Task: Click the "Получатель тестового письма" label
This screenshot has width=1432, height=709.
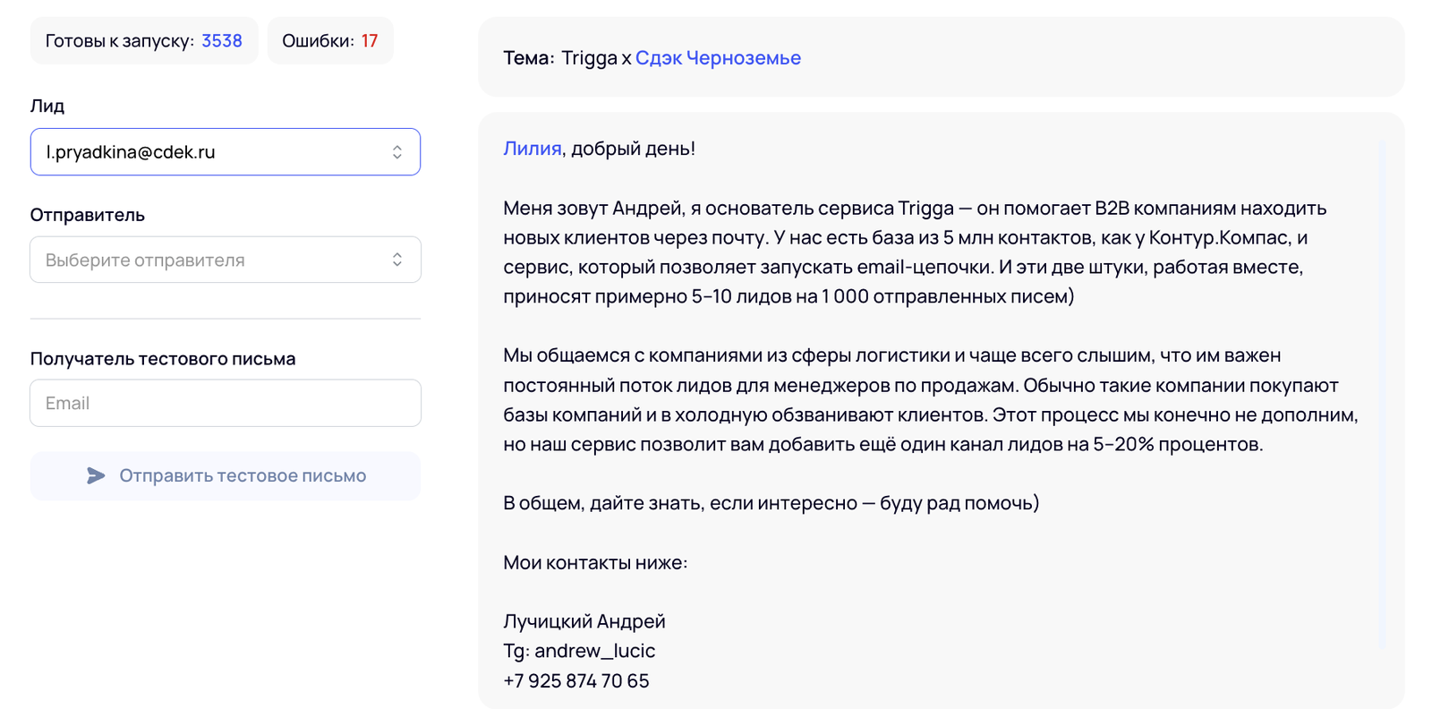Action: (x=163, y=359)
